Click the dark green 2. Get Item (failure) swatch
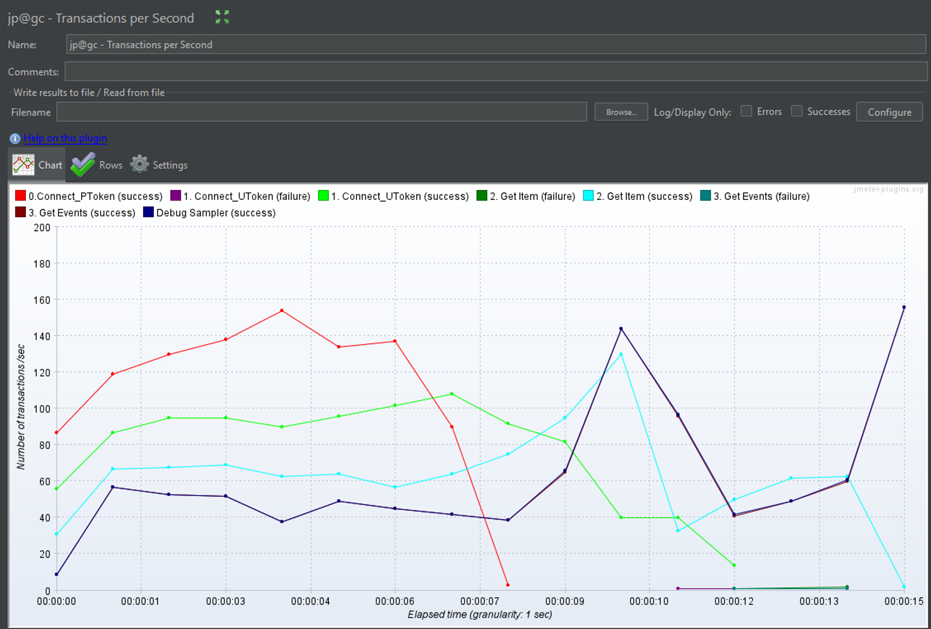The image size is (931, 629). tap(482, 196)
